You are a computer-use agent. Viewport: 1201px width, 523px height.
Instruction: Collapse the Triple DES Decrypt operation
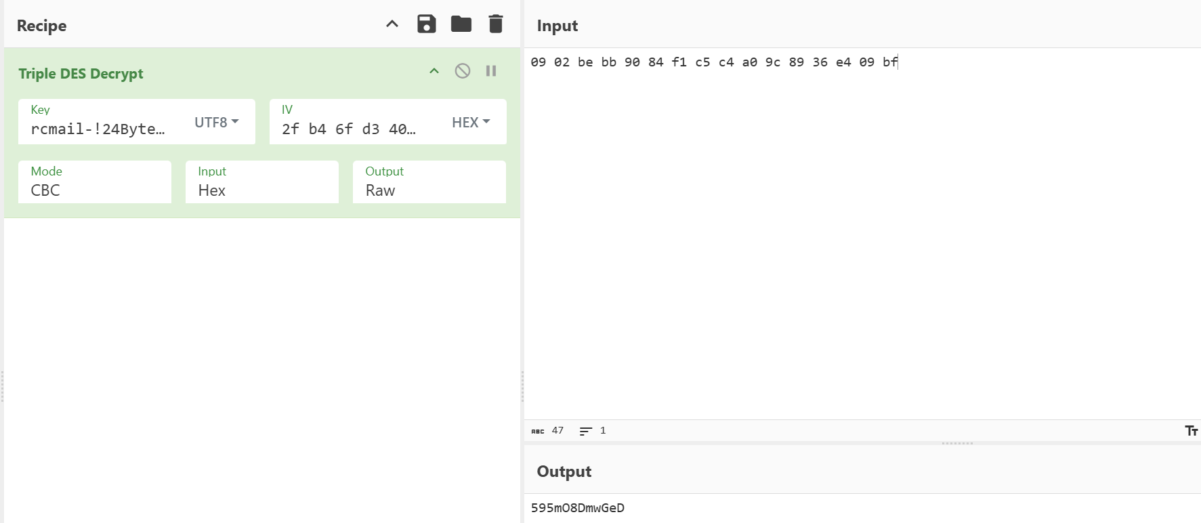tap(434, 71)
